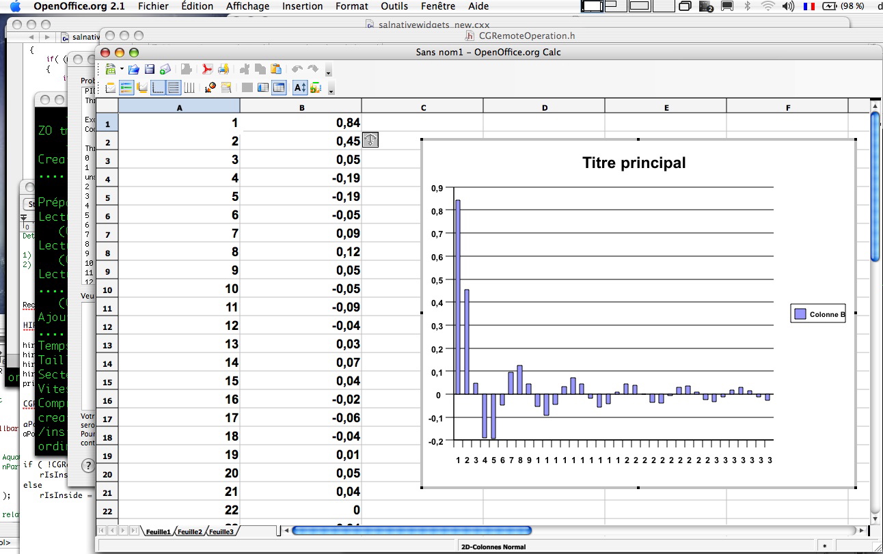This screenshot has height=554, width=883.
Task: Click the chart title 'Titre principal'
Action: click(x=634, y=163)
